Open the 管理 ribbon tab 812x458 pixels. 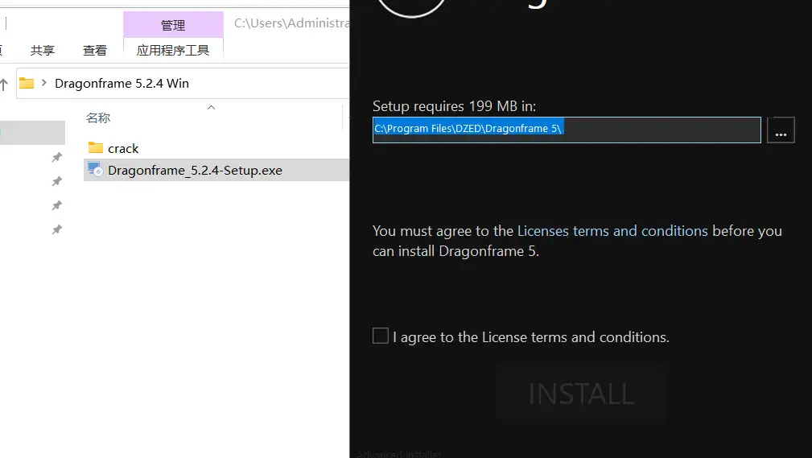pyautogui.click(x=173, y=25)
